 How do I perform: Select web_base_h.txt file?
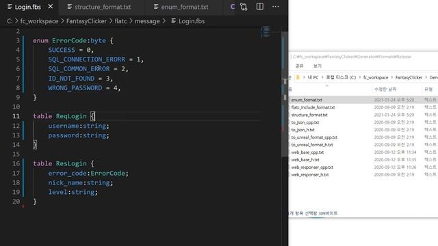[305, 160]
